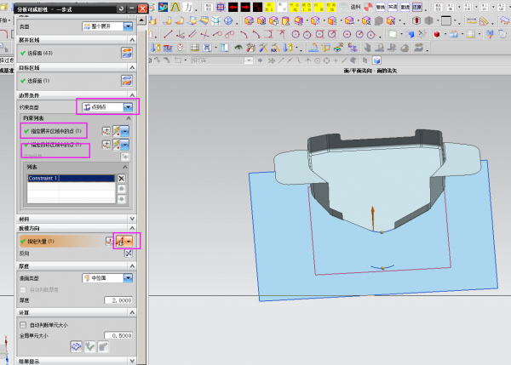
Task: Click the light-blue cube icon in selection bar
Action: pyautogui.click(x=376, y=60)
